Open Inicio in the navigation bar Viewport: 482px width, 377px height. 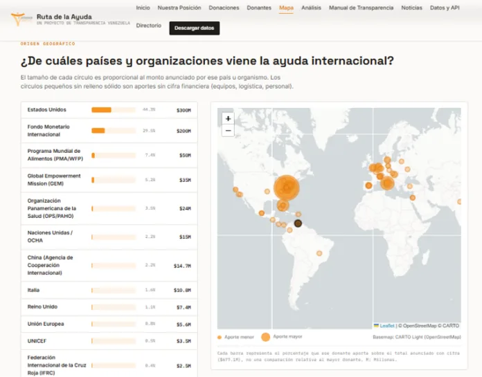coord(143,8)
